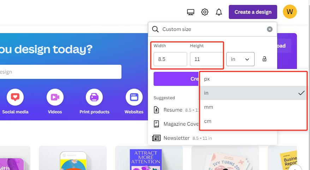Choose in from the units list

pos(253,93)
